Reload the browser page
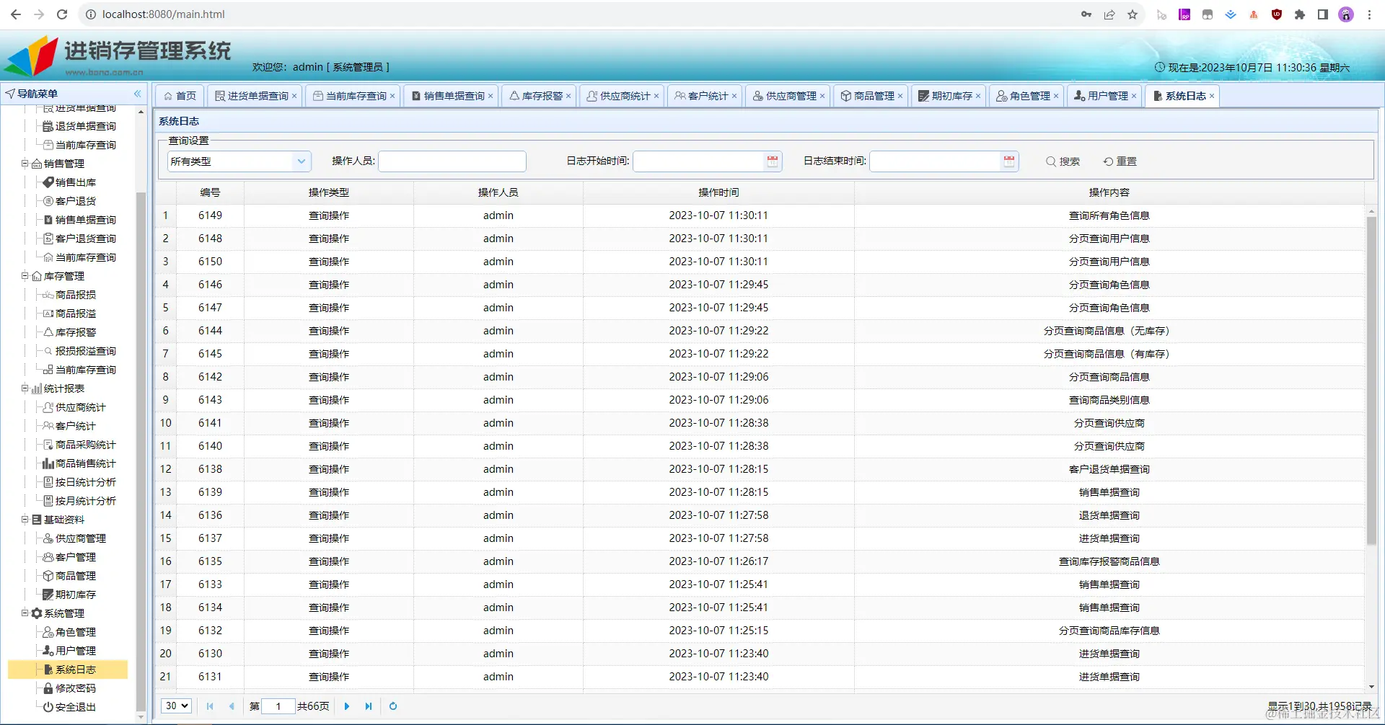The width and height of the screenshot is (1385, 725). coord(62,14)
